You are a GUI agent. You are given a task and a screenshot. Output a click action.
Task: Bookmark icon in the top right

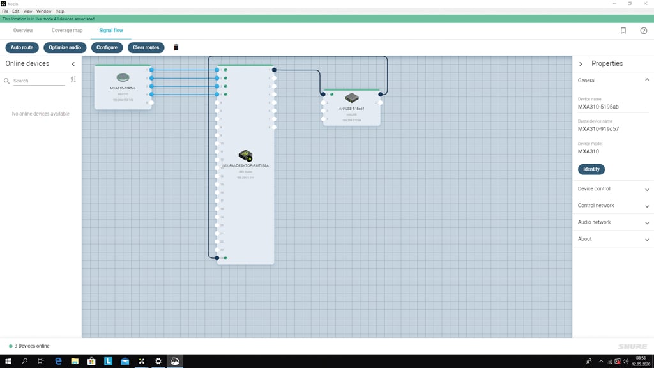[x=623, y=31]
